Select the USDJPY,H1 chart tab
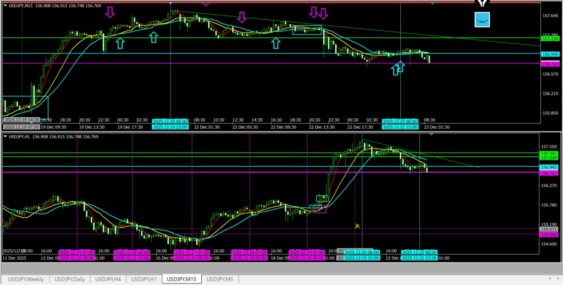The height and width of the screenshot is (285, 563). tap(146, 279)
